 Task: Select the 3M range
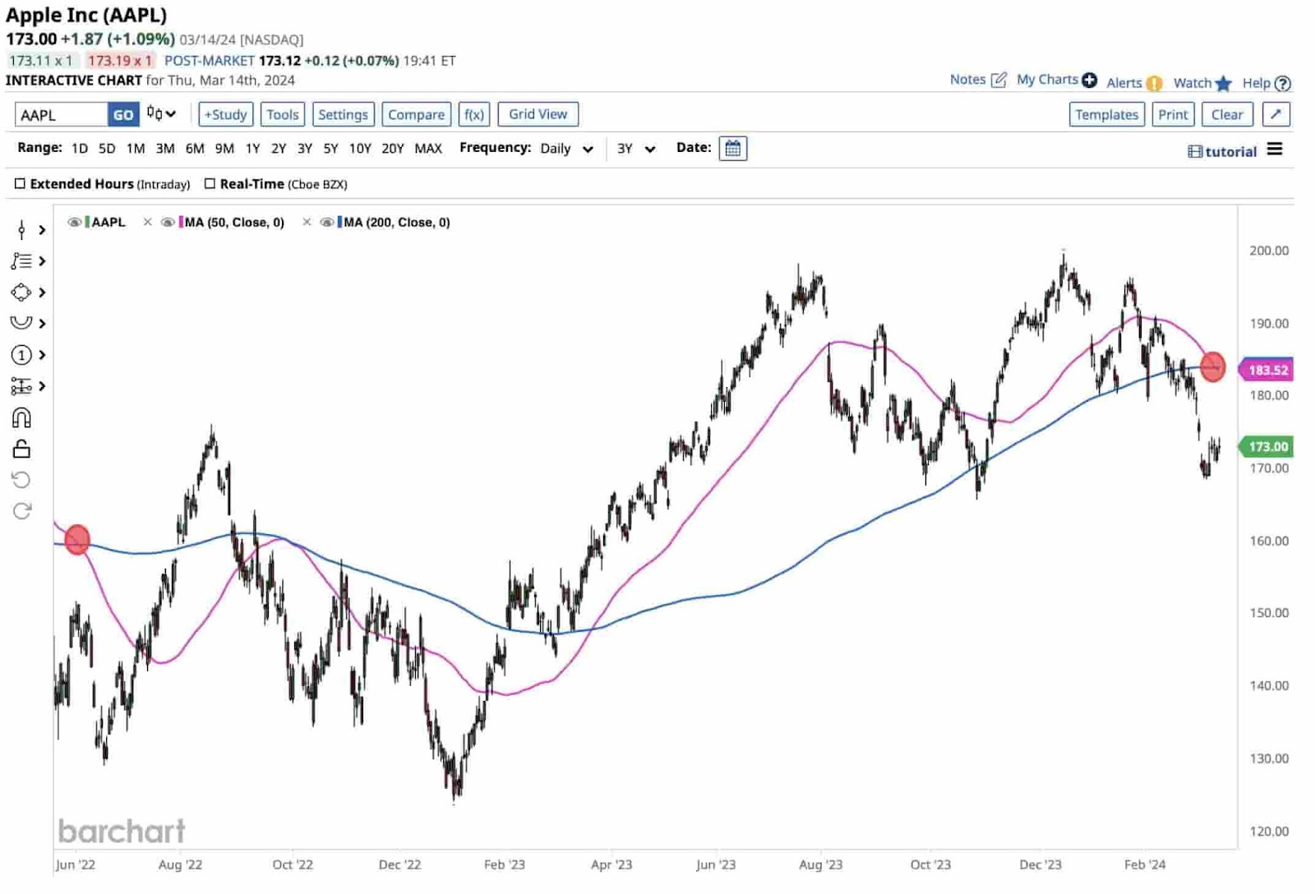tap(165, 149)
